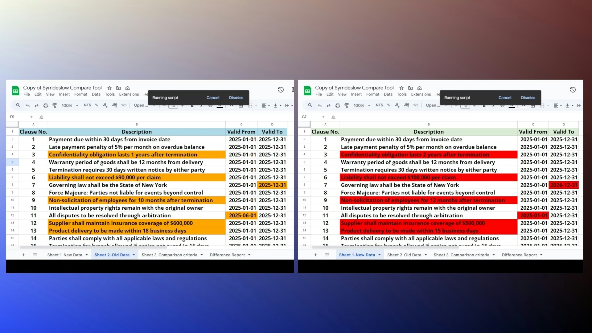Image resolution: width=592 pixels, height=333 pixels.
Task: Switch to the Difference Report tab
Action: coord(227,255)
